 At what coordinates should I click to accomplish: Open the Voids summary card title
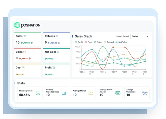(19, 52)
